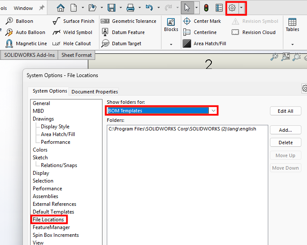Select Assemblies in options tree

tap(45, 196)
